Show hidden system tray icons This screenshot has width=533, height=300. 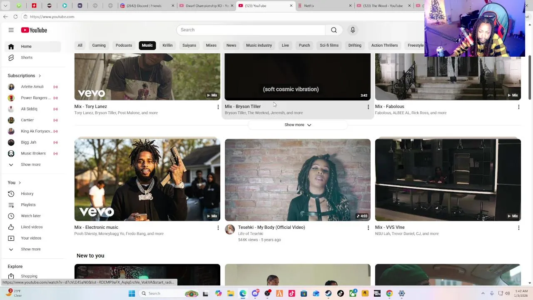click(483, 293)
